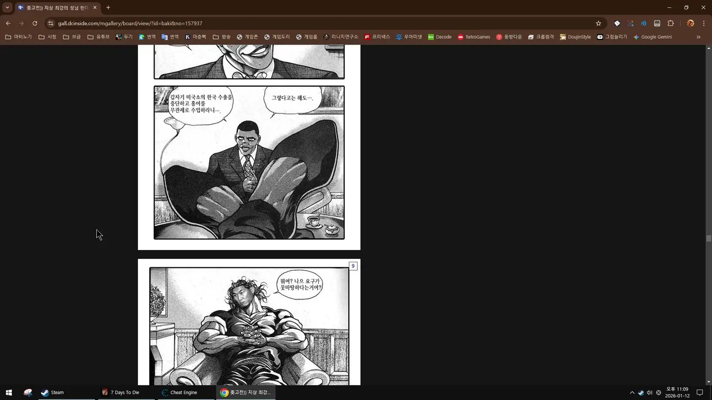The height and width of the screenshot is (400, 712).
Task: Open the 리니지연구소 bookmark
Action: (x=341, y=37)
